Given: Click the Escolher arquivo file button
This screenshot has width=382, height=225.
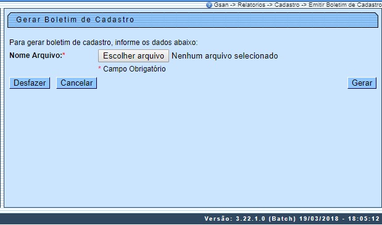Looking at the screenshot, I should (133, 56).
